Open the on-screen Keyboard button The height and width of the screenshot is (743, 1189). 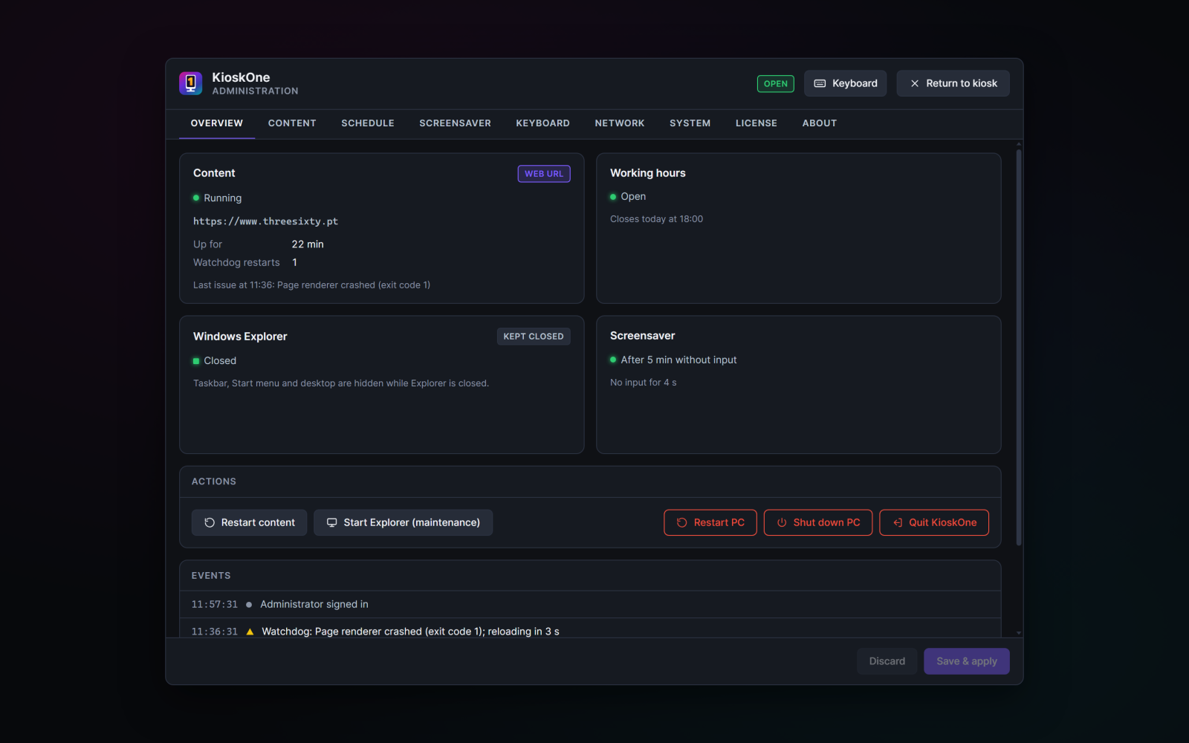coord(845,83)
